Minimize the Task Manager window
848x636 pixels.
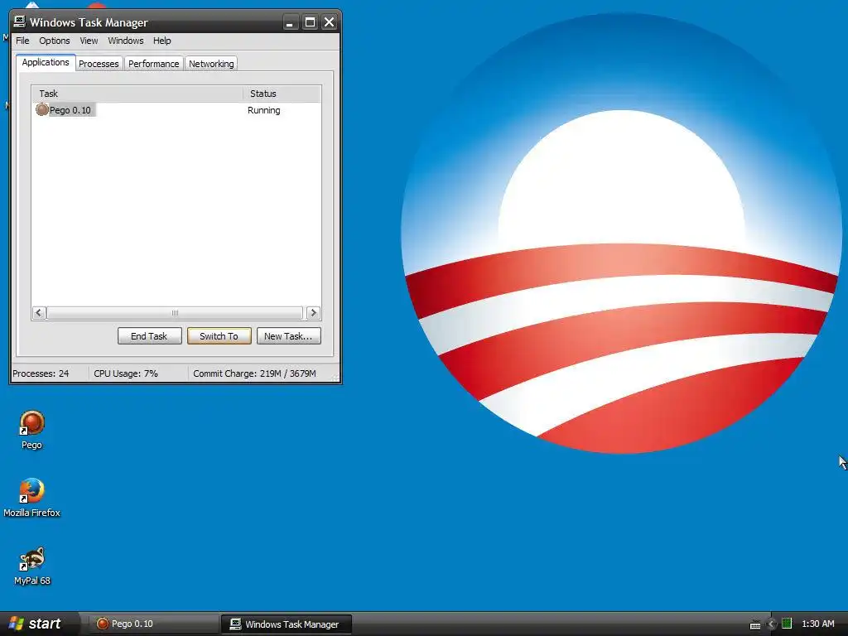point(290,22)
